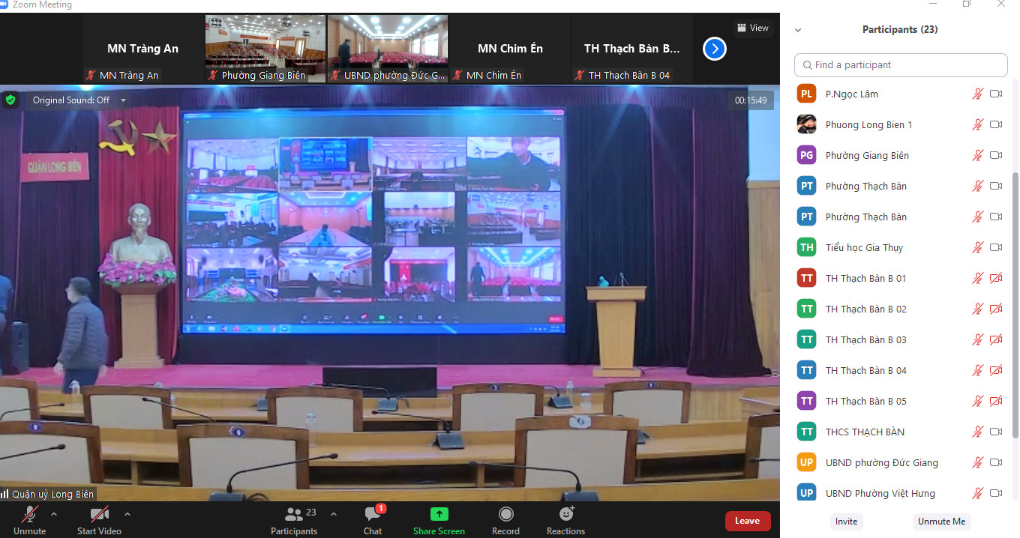Open video options arrow beside Start Video
Screen dimensions: 1020x538
pos(127,514)
